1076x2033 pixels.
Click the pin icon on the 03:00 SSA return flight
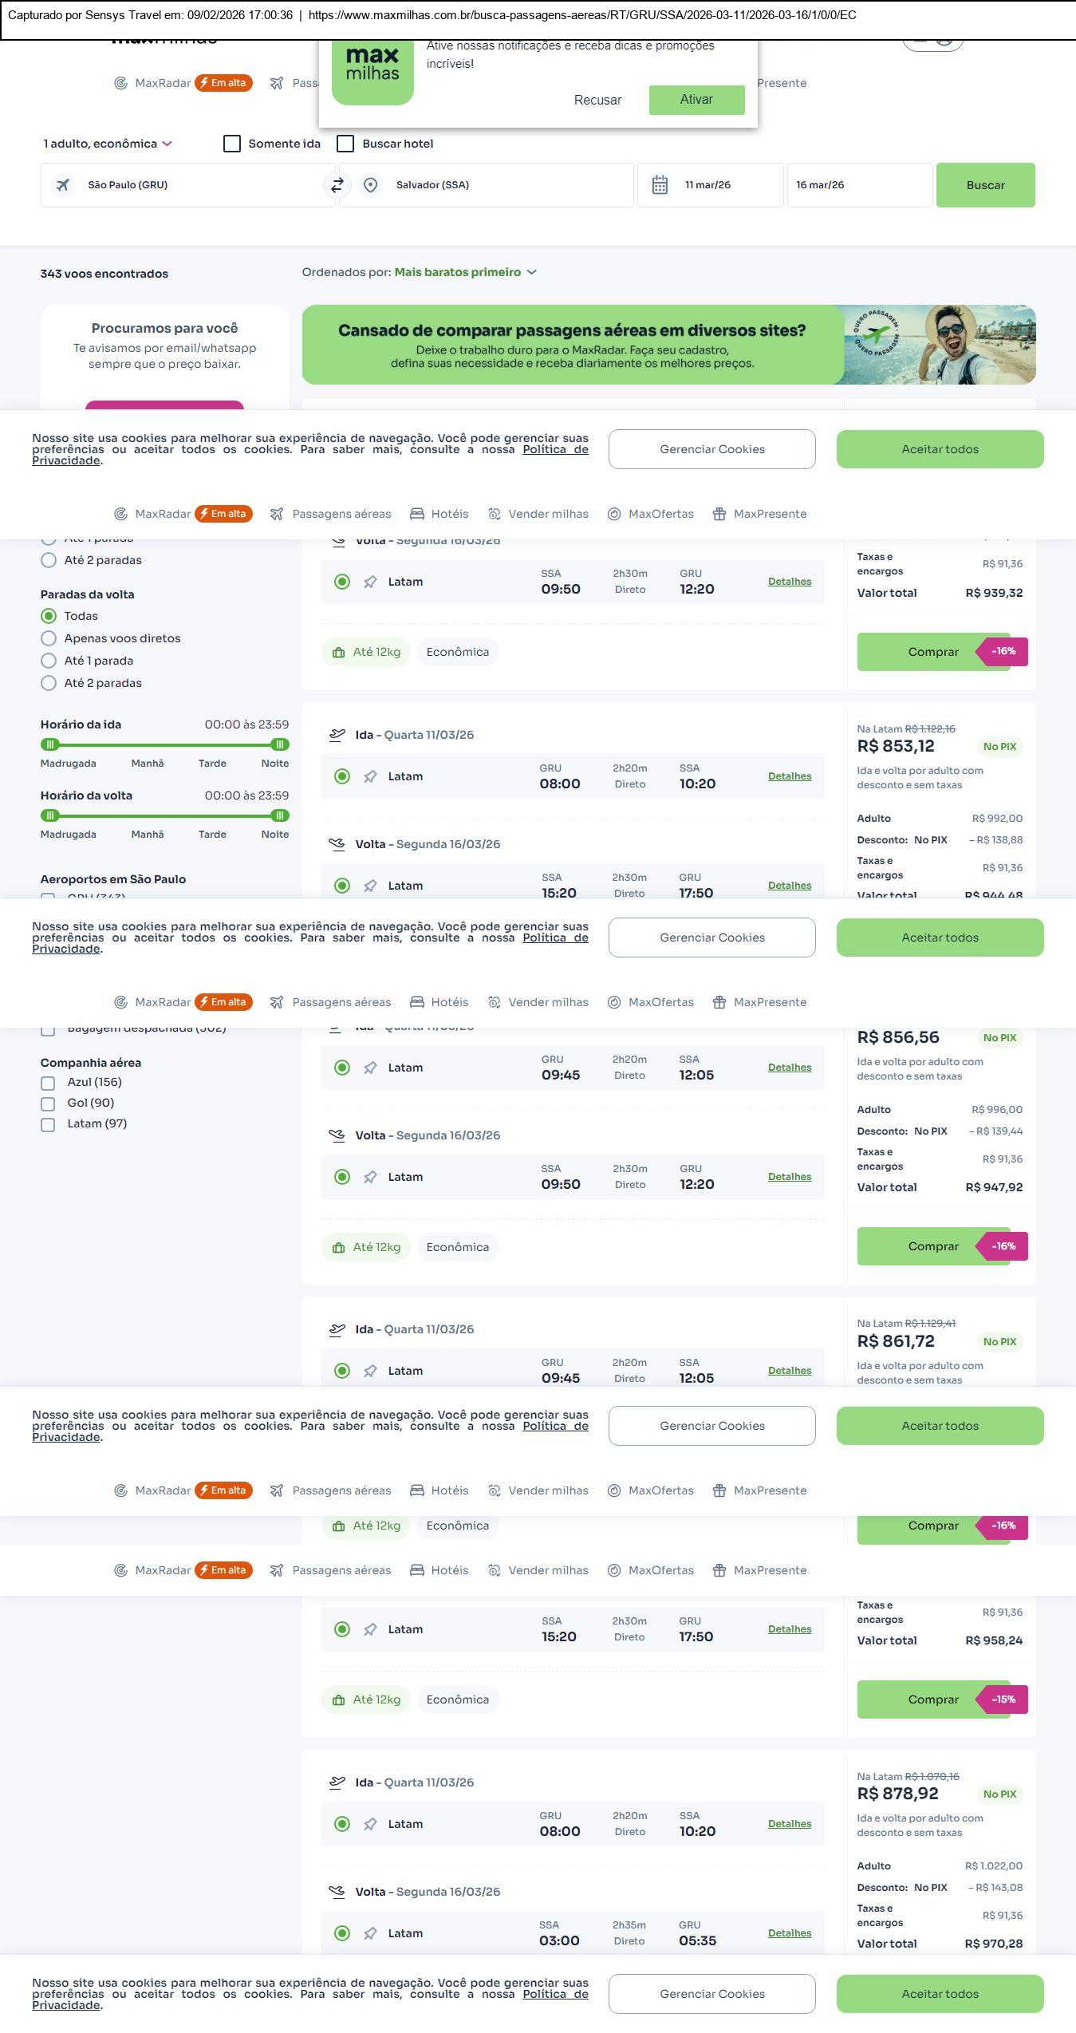(x=370, y=1933)
